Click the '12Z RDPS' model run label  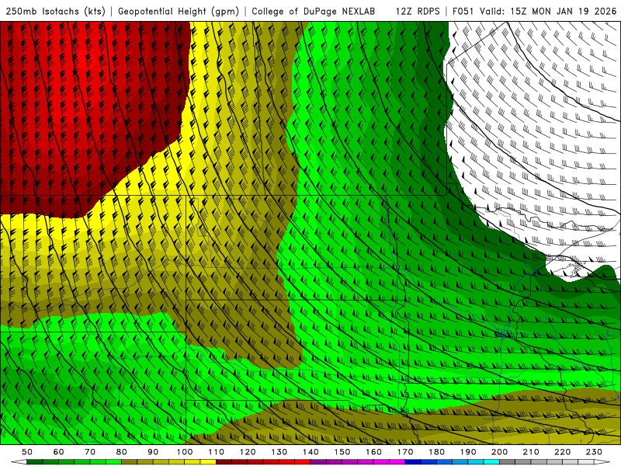(418, 11)
